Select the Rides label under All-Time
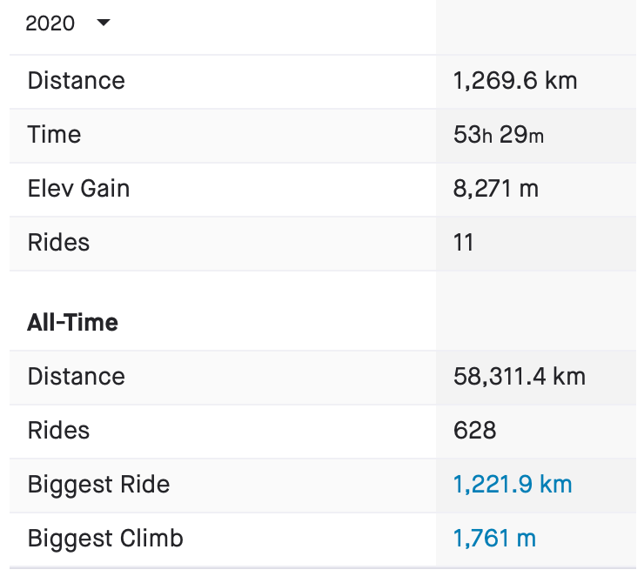Viewport: 644px width, 583px height. coord(58,431)
